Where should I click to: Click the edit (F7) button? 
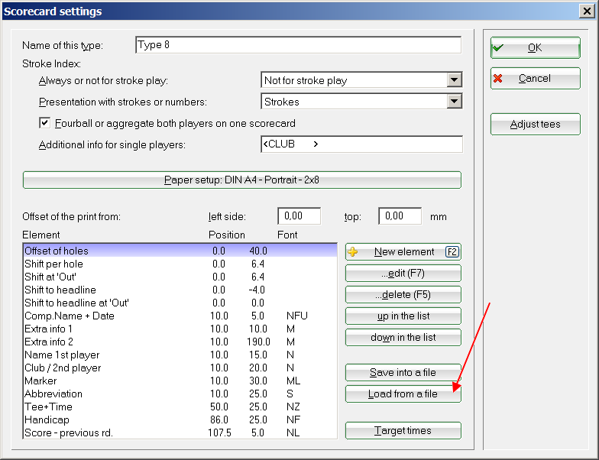pos(403,274)
